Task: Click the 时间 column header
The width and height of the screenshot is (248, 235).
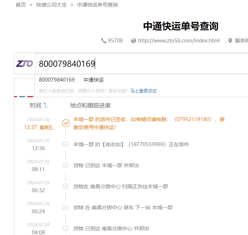Action: pos(36,105)
